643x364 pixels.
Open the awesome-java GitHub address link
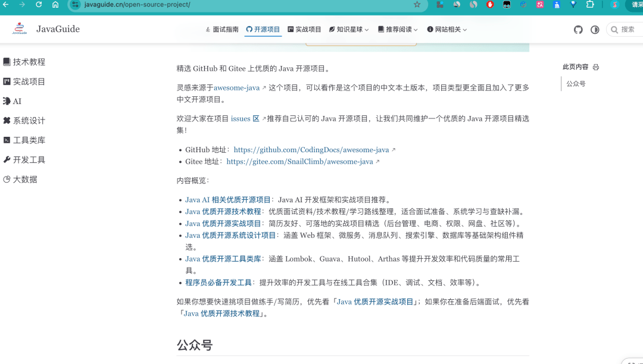click(x=311, y=150)
